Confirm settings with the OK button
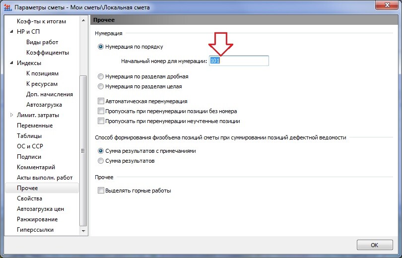The image size is (402, 258). 375,245
